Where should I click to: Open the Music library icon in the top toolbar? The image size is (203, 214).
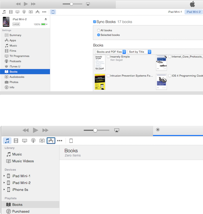click(x=4, y=12)
